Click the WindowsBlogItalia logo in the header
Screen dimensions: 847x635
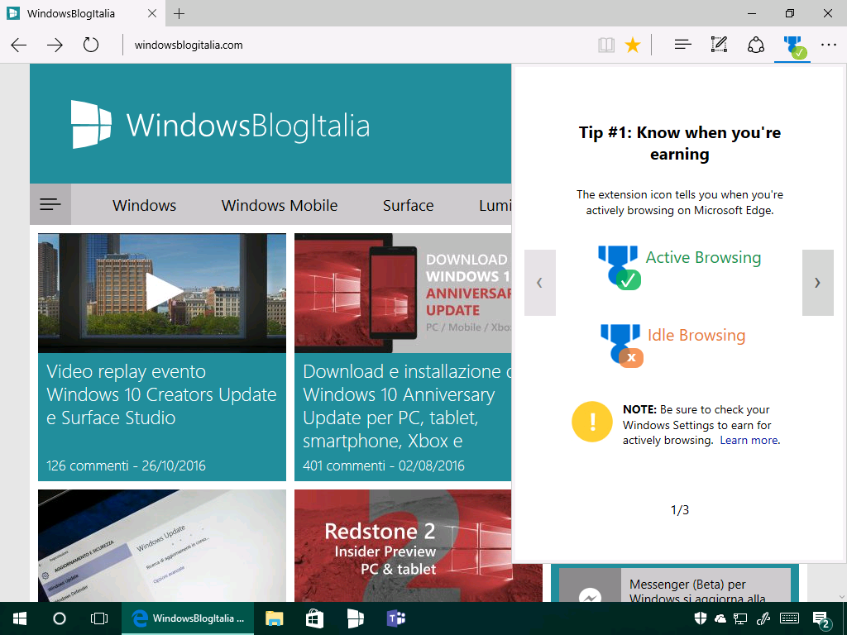(x=220, y=125)
